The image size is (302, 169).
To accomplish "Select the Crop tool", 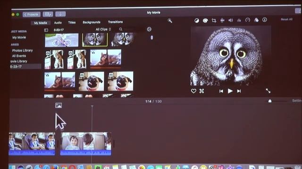I will tap(214, 20).
